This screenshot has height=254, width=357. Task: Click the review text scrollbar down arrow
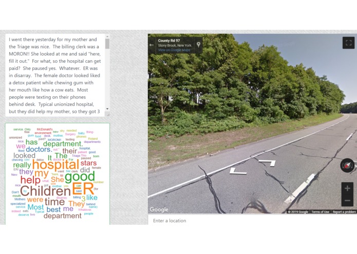pyautogui.click(x=107, y=109)
